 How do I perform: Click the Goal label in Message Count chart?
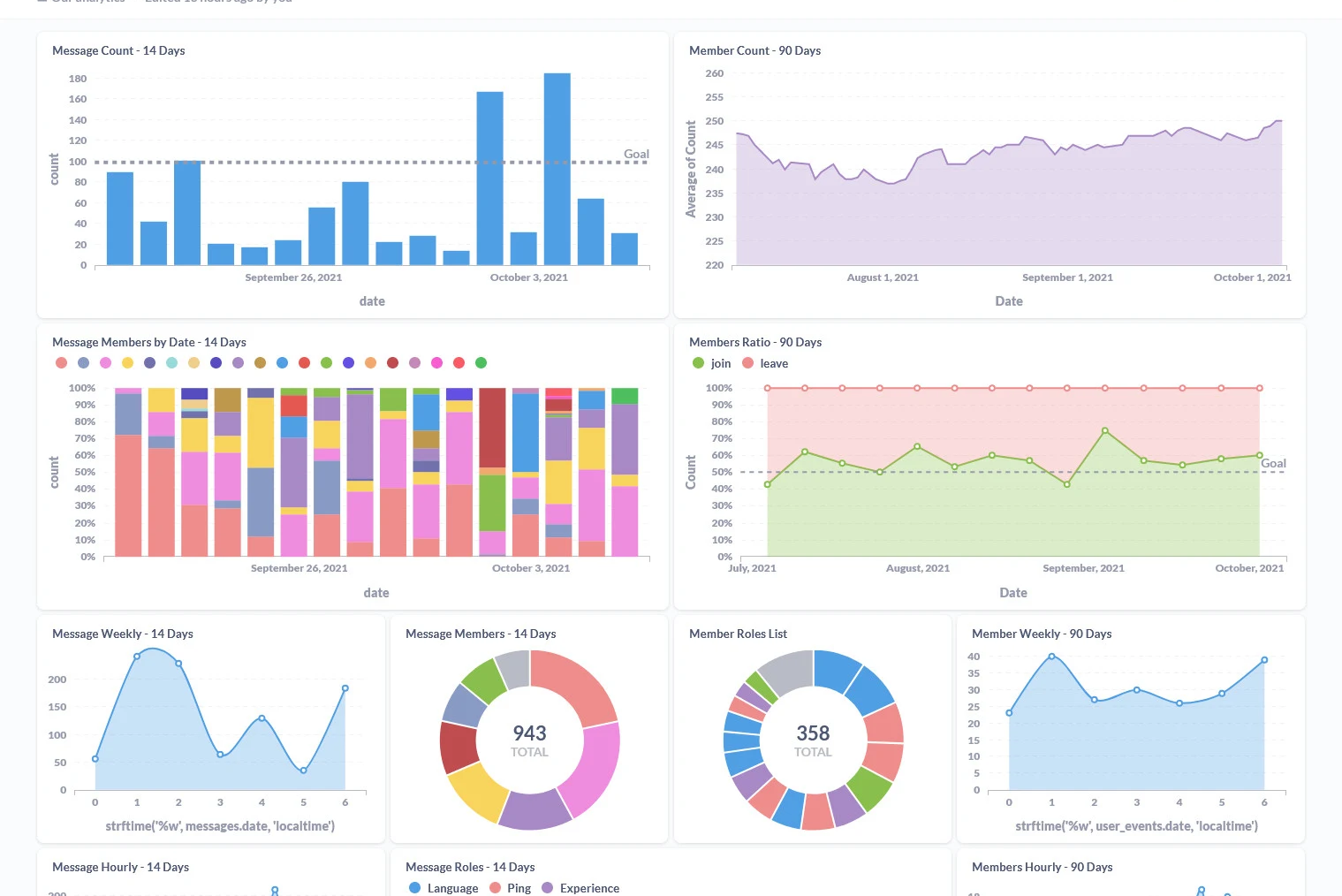click(x=636, y=154)
